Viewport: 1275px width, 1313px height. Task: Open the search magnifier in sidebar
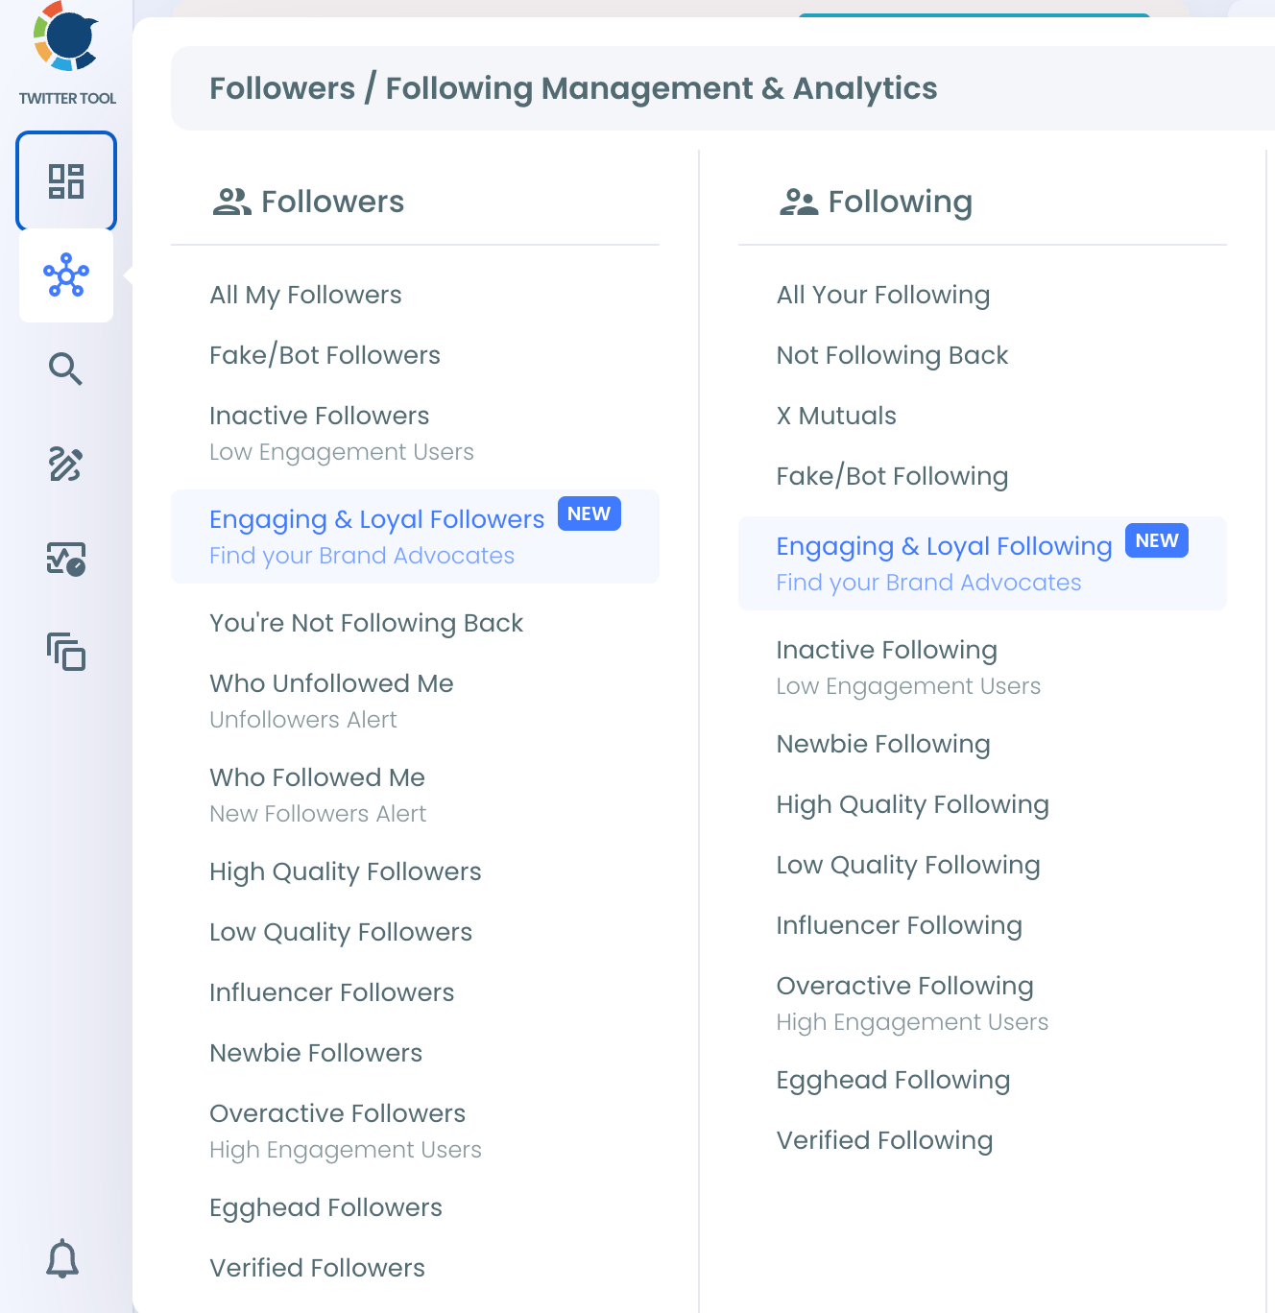[65, 369]
